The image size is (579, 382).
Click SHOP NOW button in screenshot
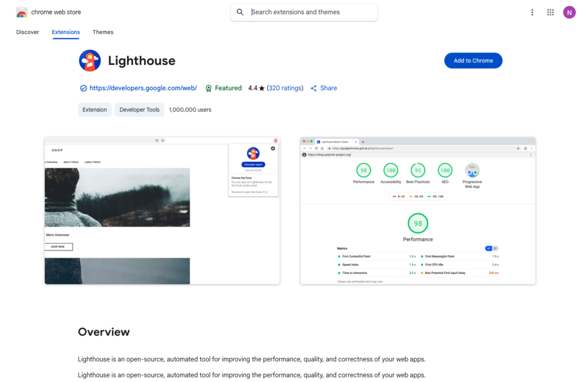(x=58, y=246)
